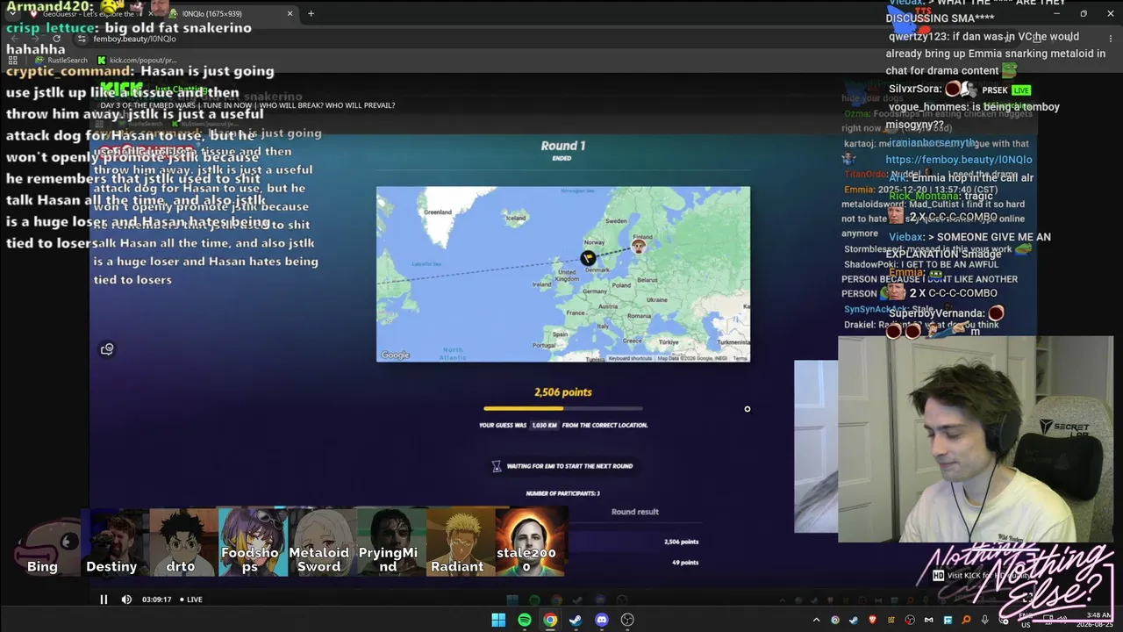This screenshot has height=632, width=1123.
Task: Select the Round result tab
Action: [x=635, y=512]
